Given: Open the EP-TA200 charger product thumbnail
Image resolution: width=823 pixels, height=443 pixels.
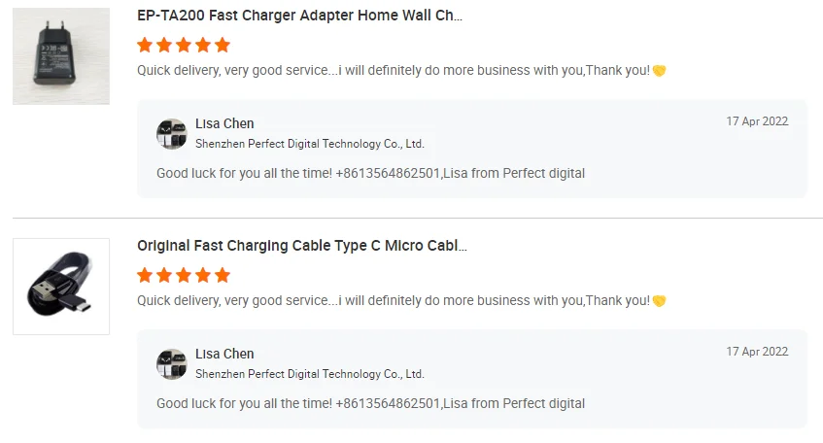Looking at the screenshot, I should 61,56.
